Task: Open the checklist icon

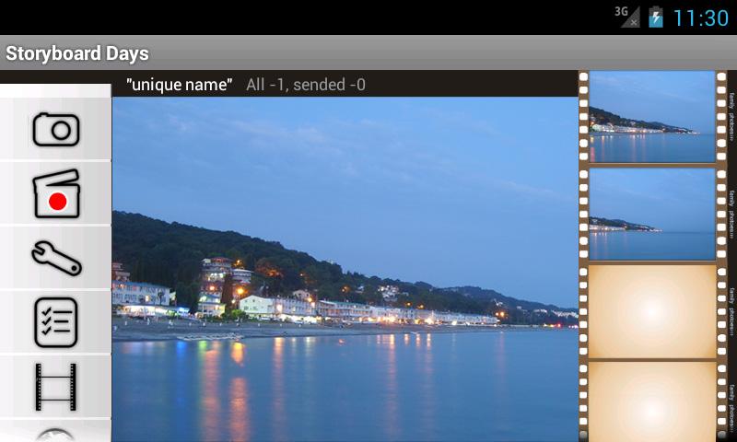Action: [56, 322]
